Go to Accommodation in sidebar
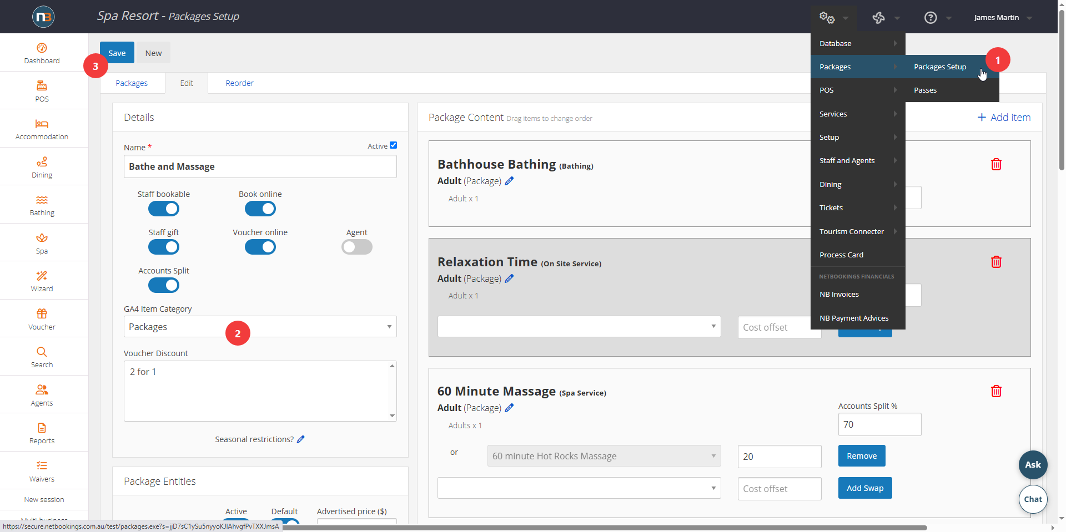This screenshot has height=532, width=1066. coord(42,129)
